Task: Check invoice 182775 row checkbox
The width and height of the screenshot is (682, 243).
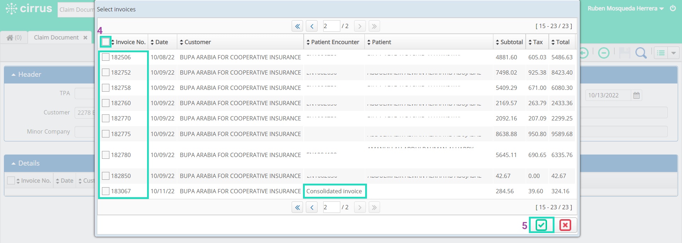Action: (x=105, y=134)
